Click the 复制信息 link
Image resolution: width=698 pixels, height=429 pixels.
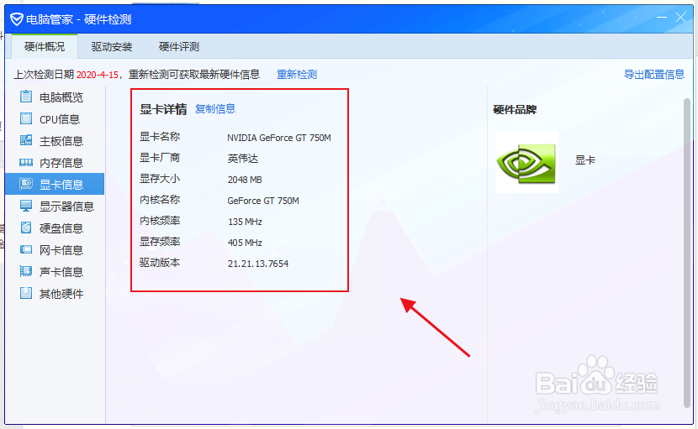pos(215,108)
